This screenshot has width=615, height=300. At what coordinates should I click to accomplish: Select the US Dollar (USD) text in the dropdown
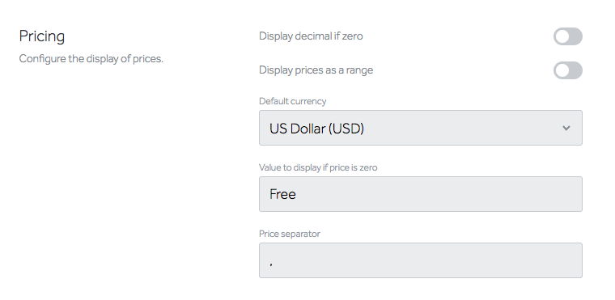click(316, 129)
